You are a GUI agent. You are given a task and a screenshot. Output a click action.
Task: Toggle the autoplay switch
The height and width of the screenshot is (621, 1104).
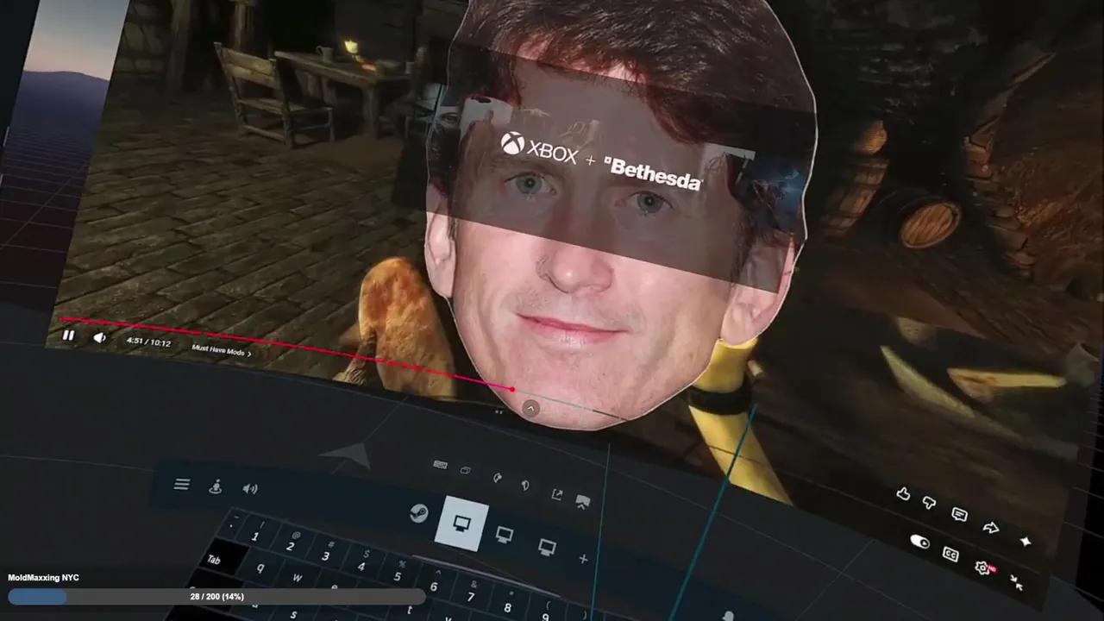point(919,542)
